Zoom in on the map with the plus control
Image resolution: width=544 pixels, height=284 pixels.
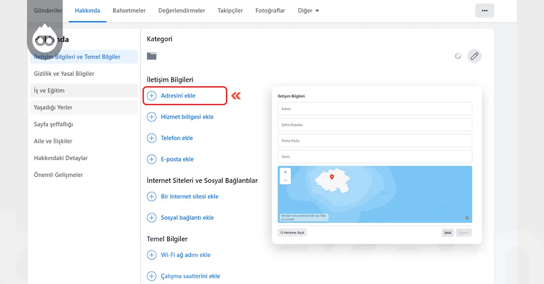[285, 172]
